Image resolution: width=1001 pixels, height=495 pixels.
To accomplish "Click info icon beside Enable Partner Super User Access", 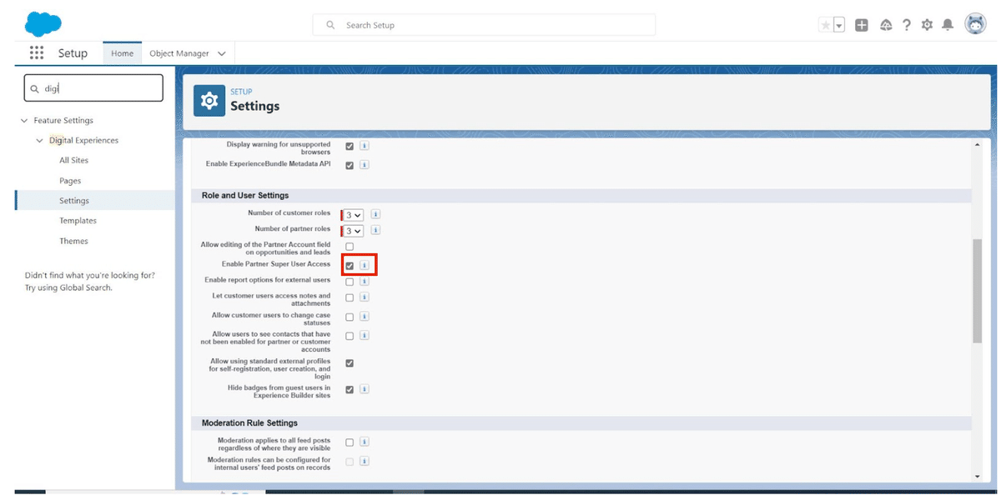I will (x=365, y=263).
